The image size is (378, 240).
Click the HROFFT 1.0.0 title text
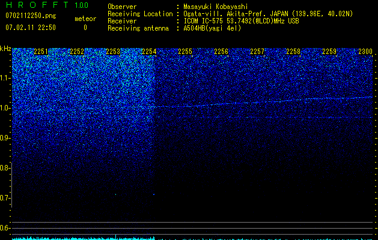[x=47, y=5]
